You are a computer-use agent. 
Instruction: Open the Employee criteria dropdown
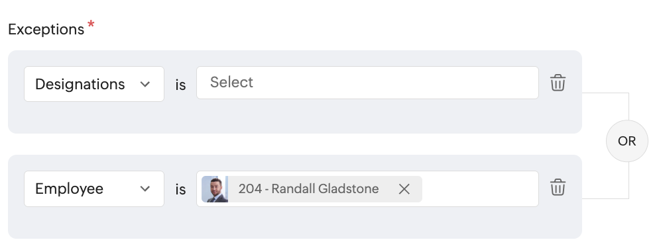94,188
